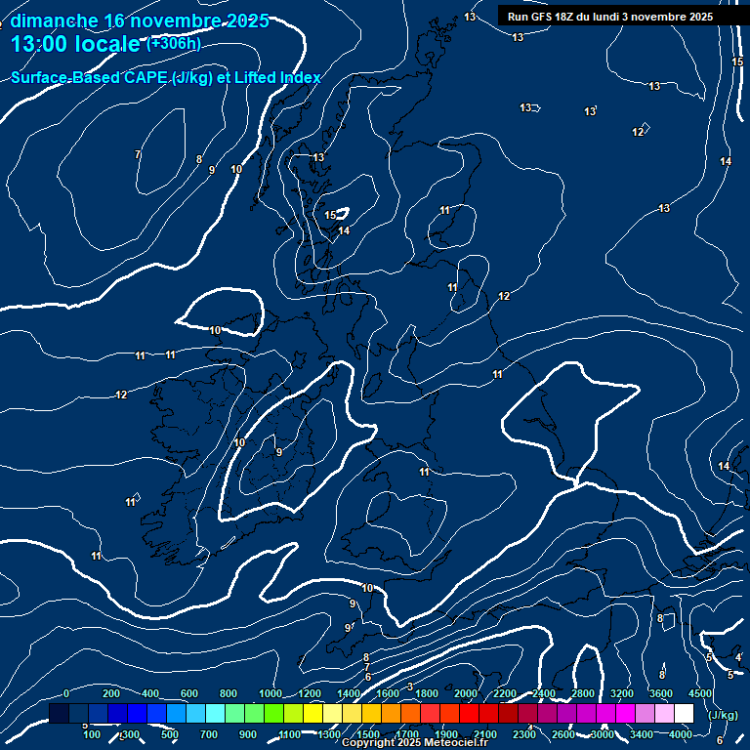Screen dimensions: 750x750
Task: Click the '1000' legend value
Action: click(x=271, y=693)
